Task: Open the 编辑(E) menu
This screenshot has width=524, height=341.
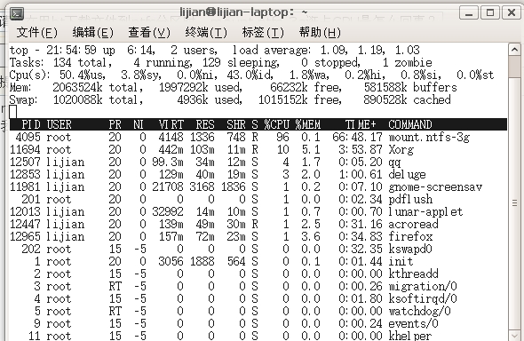Action: [x=93, y=32]
